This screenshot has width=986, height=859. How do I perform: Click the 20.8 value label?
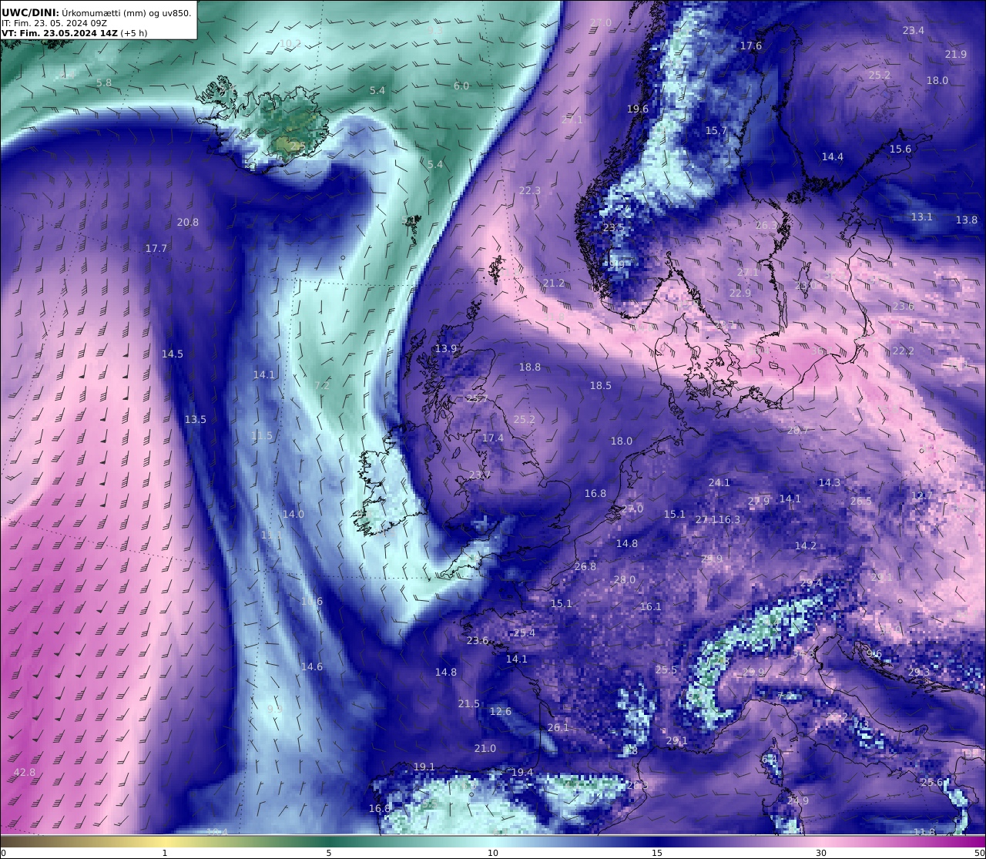coord(187,222)
